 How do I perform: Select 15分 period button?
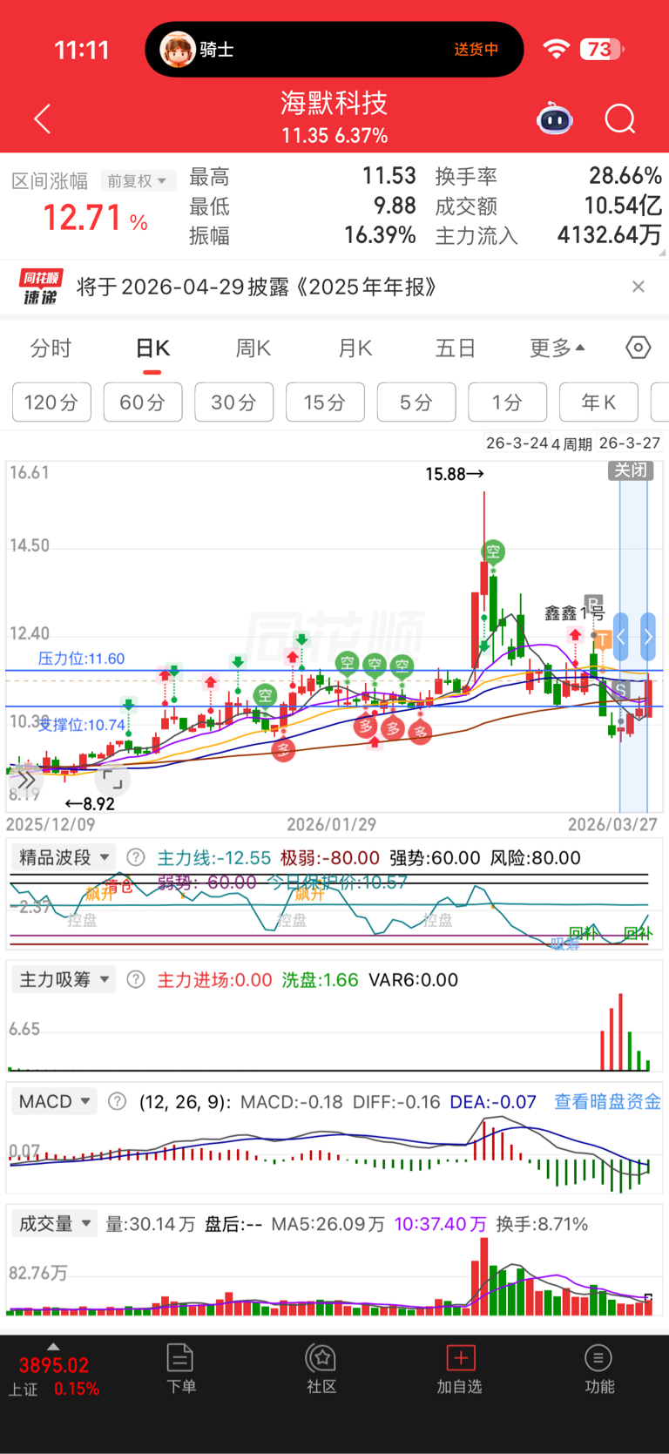pos(325,402)
